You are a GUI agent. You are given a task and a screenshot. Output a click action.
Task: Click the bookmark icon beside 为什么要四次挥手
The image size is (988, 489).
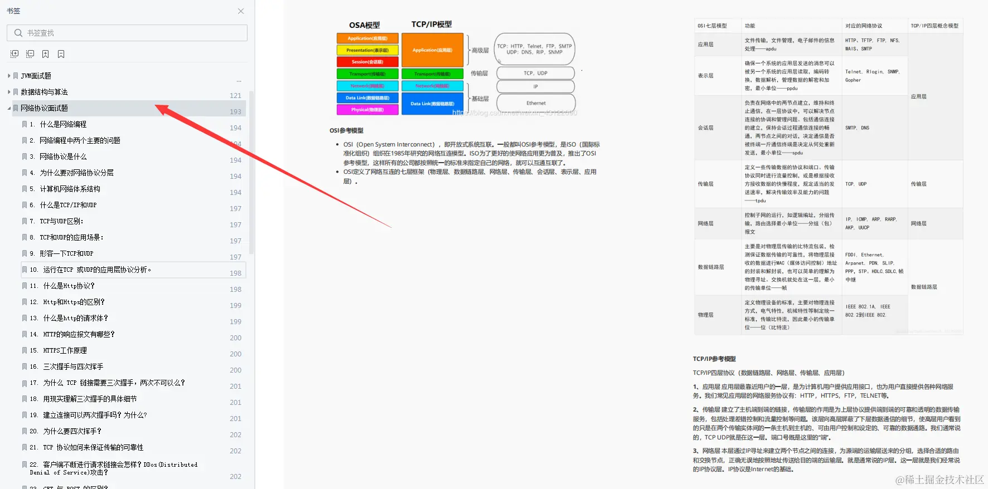[25, 431]
